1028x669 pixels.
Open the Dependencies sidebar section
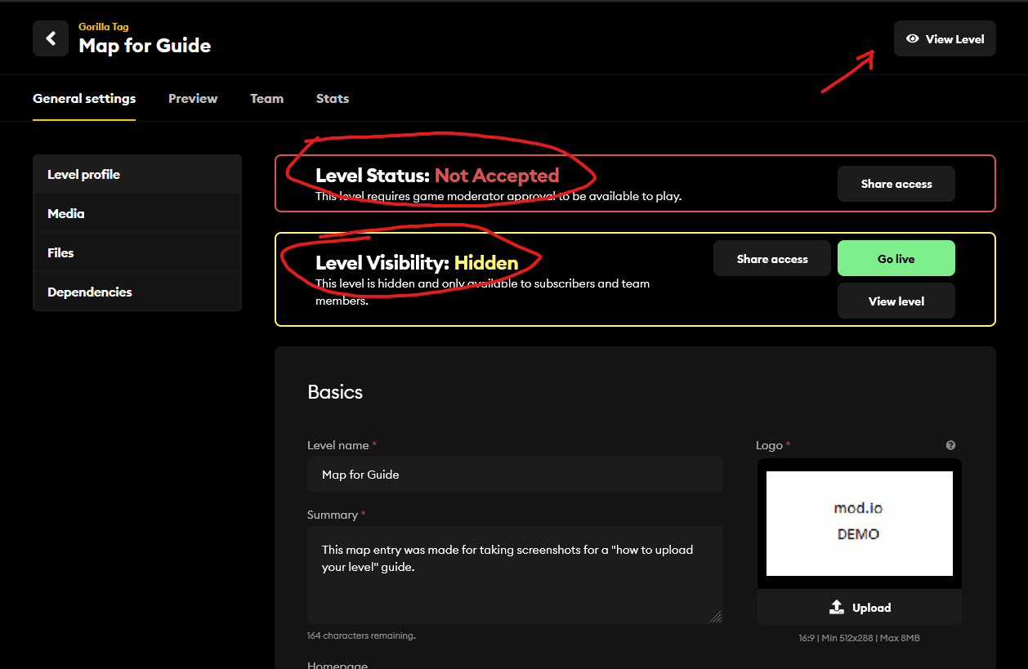click(136, 292)
